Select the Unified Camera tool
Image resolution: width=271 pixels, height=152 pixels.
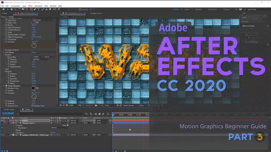point(23,9)
